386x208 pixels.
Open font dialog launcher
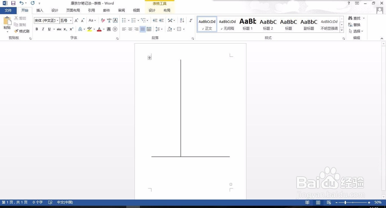pyautogui.click(x=117, y=39)
